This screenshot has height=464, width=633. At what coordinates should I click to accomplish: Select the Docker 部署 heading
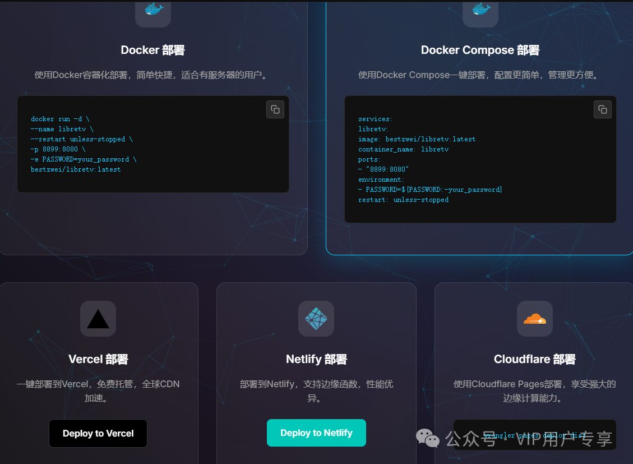(153, 50)
